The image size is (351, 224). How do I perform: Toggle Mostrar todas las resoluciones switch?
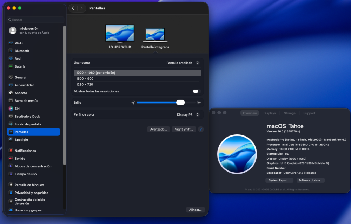(x=197, y=91)
